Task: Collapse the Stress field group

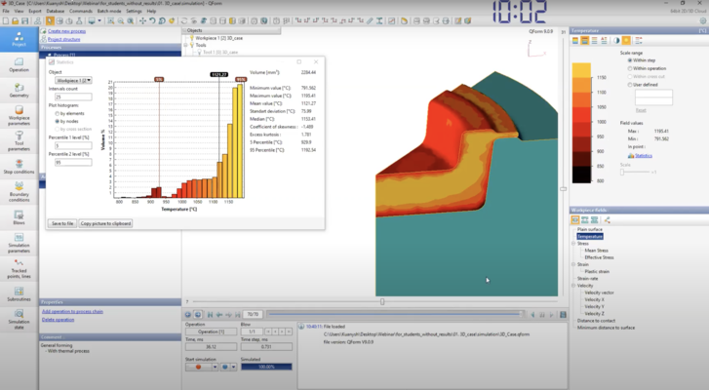Action: pos(573,243)
